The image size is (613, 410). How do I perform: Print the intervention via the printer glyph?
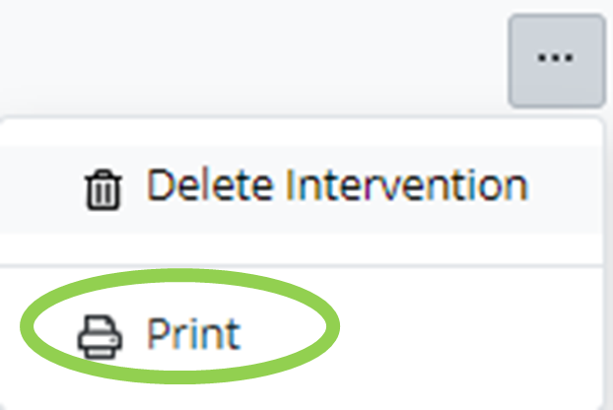(x=100, y=337)
